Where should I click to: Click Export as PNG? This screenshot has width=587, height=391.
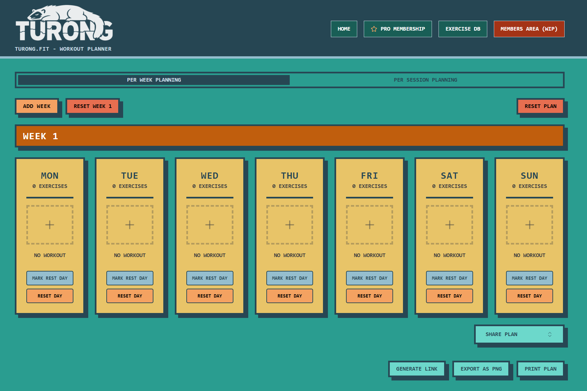pos(481,369)
